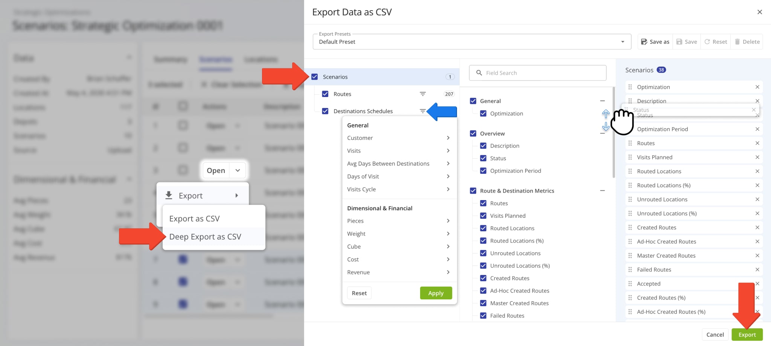
Task: Uncheck the Description field checkbox
Action: pos(483,146)
